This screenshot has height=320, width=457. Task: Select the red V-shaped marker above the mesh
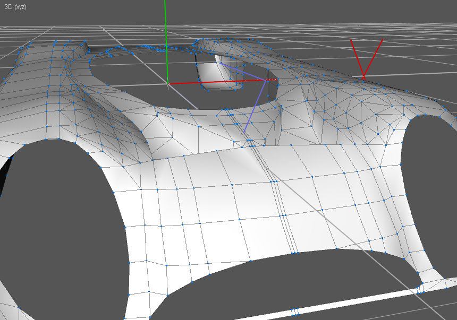point(366,59)
